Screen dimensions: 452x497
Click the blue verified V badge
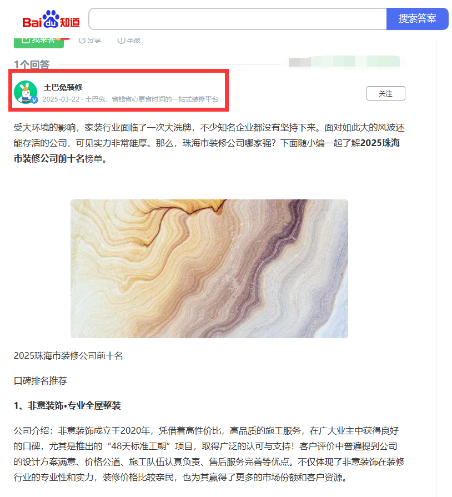pyautogui.click(x=34, y=100)
